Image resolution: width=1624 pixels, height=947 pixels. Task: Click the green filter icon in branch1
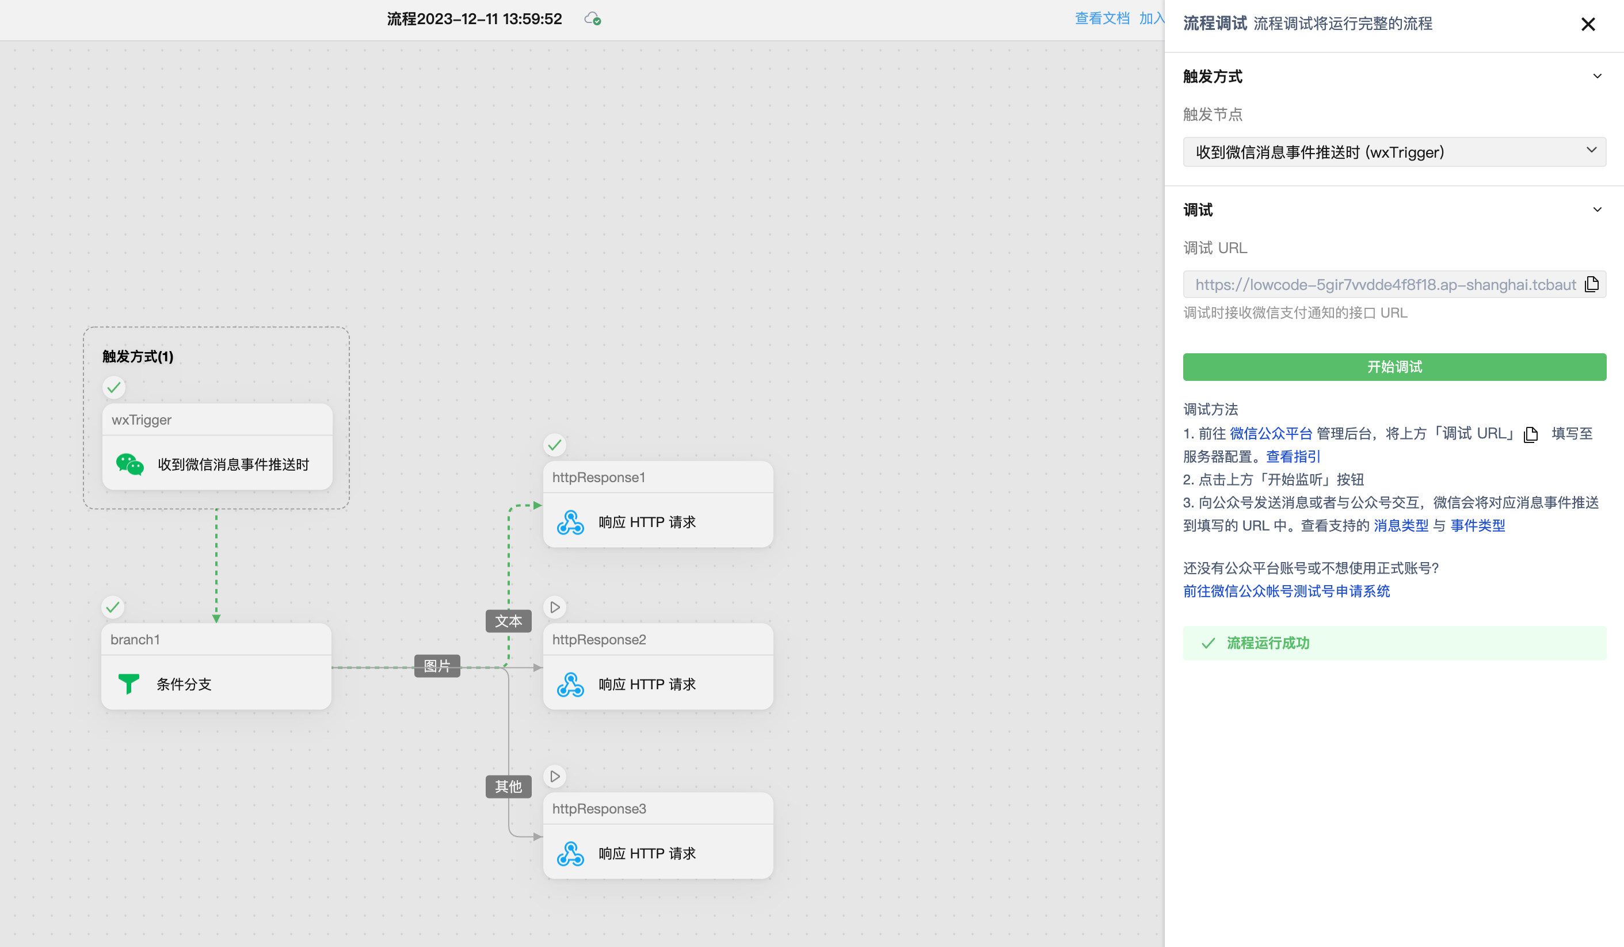[x=128, y=683]
